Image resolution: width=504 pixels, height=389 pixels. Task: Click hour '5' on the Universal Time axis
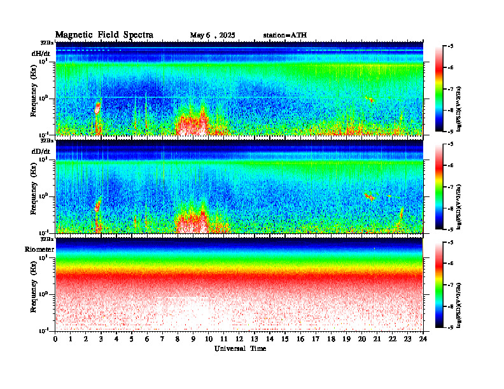tap(132, 339)
